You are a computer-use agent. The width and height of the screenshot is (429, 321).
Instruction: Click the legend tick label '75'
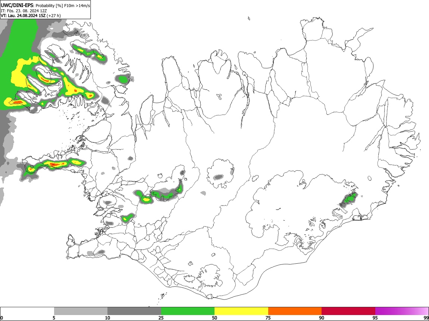pyautogui.click(x=268, y=318)
